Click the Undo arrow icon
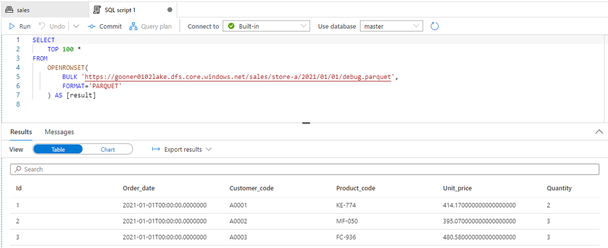This screenshot has height=248, width=608. pos(42,26)
